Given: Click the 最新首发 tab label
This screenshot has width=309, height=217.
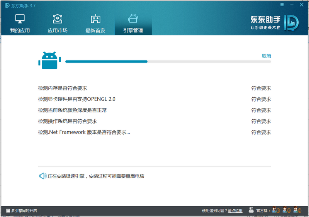Looking at the screenshot, I should pyautogui.click(x=95, y=31).
